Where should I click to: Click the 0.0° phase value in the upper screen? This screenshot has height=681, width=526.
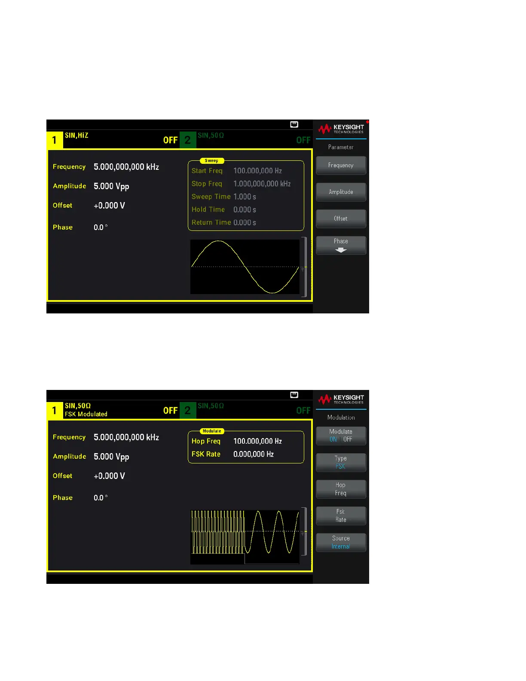101,227
